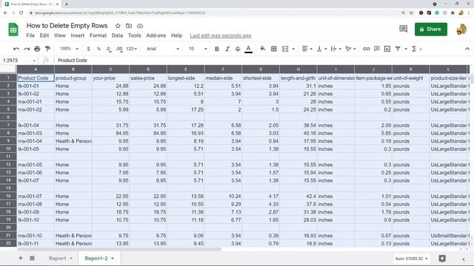
Task: Open the Borders tool
Action: (x=274, y=49)
